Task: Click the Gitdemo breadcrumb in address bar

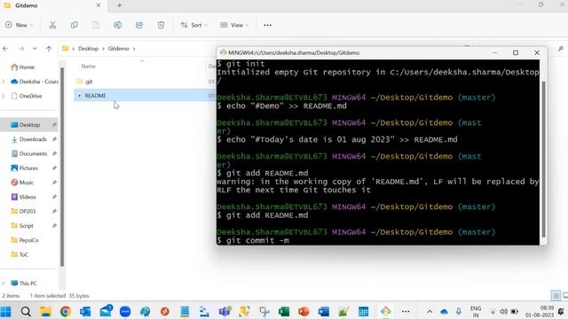Action: click(118, 49)
